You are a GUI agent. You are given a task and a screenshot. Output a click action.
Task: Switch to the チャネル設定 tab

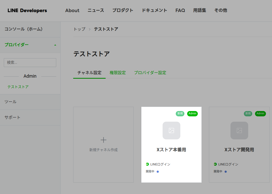click(x=89, y=73)
